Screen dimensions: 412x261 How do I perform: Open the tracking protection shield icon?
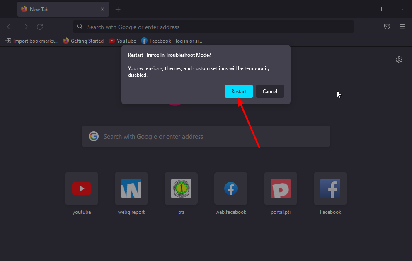pyautogui.click(x=387, y=27)
